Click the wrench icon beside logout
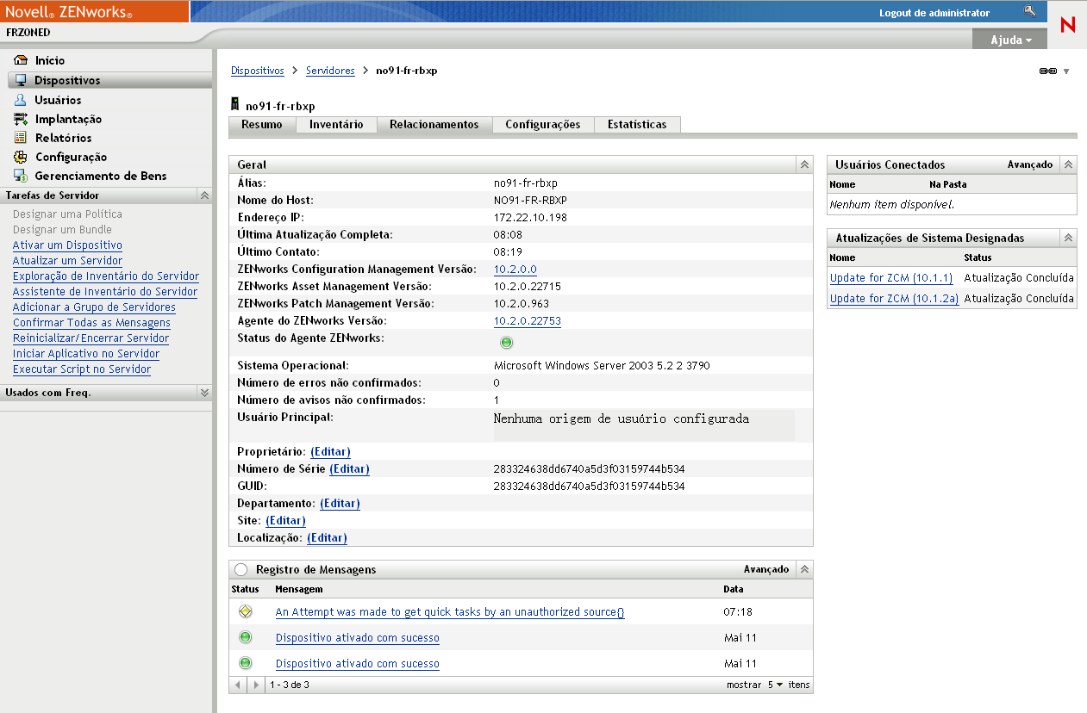This screenshot has height=713, width=1087. tap(1029, 11)
